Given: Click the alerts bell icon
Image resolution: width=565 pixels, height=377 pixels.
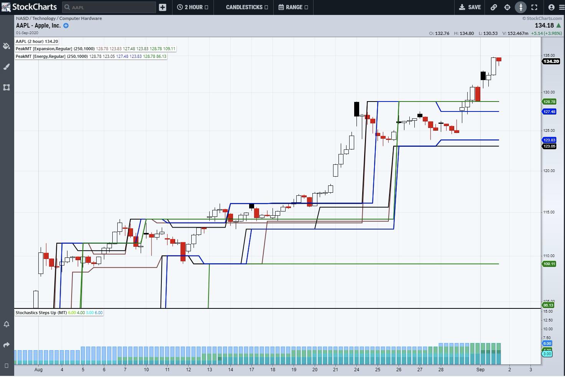Looking at the screenshot, I should click(6, 324).
